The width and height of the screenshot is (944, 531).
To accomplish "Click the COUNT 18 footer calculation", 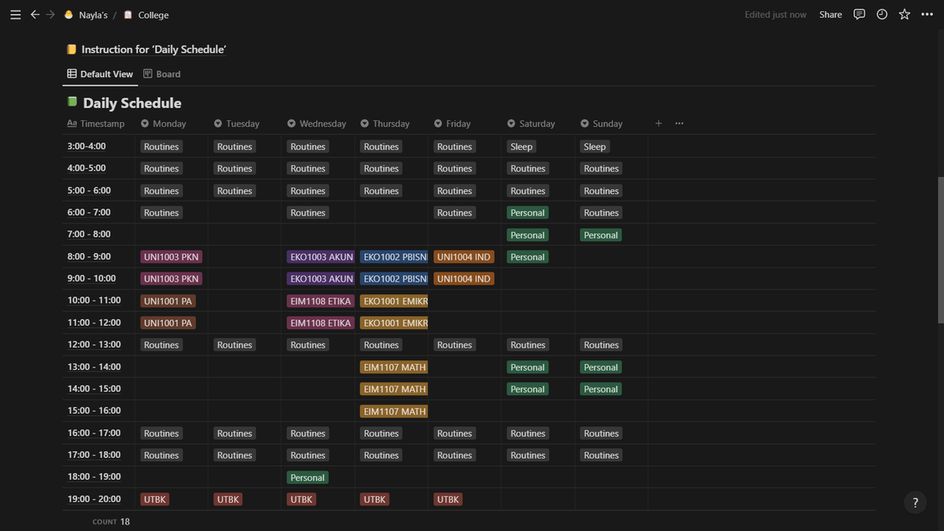I will (111, 522).
